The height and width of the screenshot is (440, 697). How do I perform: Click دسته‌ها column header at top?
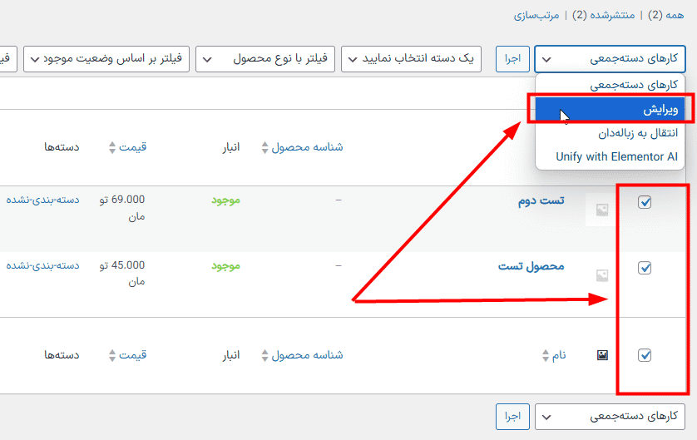(62, 147)
